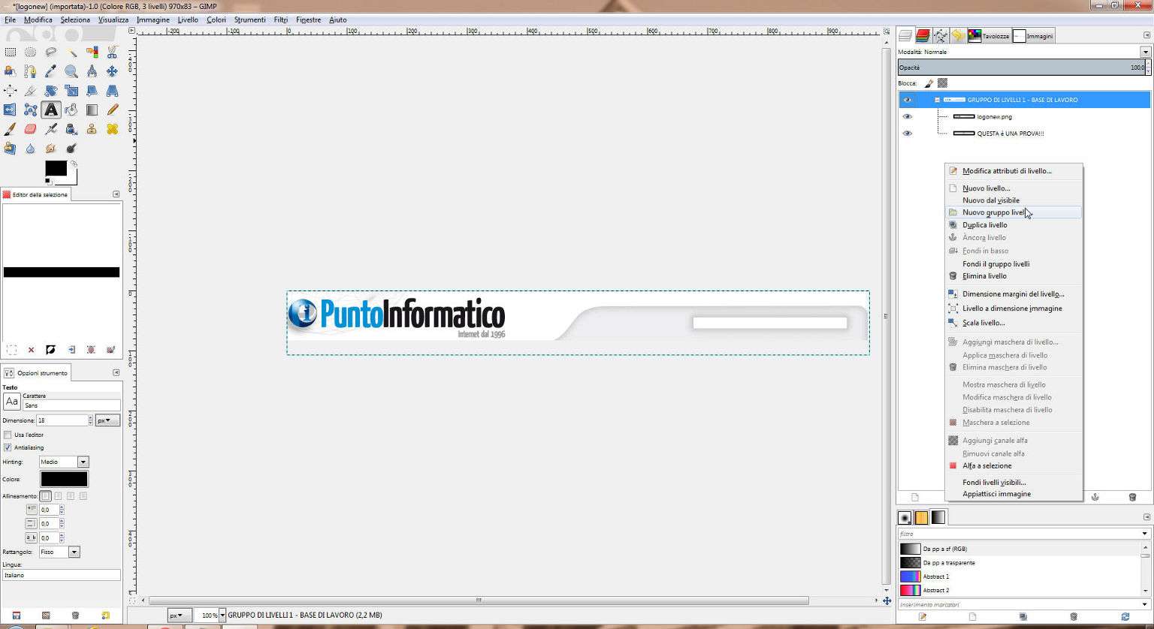1154x629 pixels.
Task: Open the status bar px unit selector
Action: pos(179,615)
